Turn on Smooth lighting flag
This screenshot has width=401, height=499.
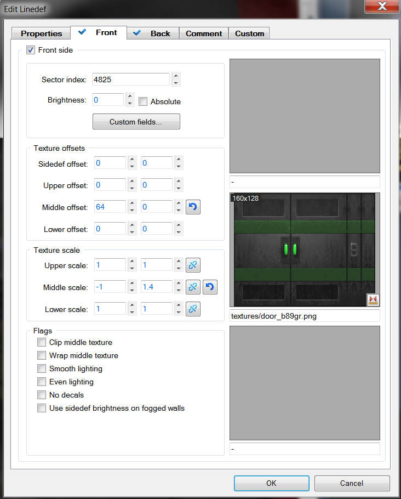(x=42, y=368)
